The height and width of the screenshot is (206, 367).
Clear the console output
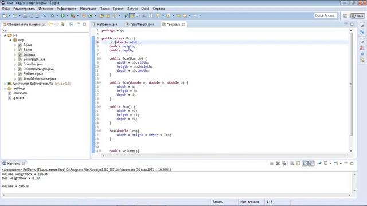coord(292,164)
